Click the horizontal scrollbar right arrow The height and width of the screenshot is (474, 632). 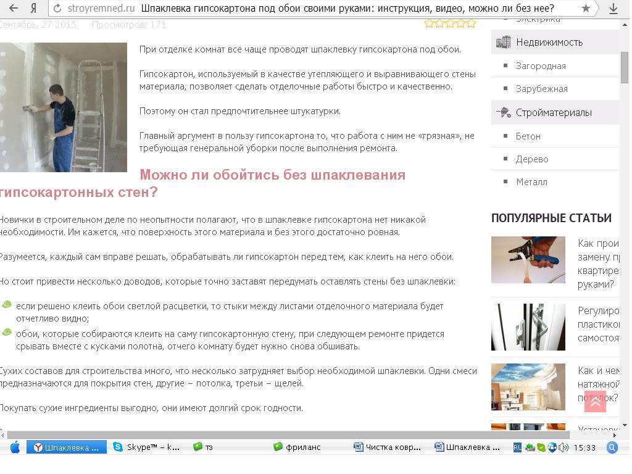615,435
